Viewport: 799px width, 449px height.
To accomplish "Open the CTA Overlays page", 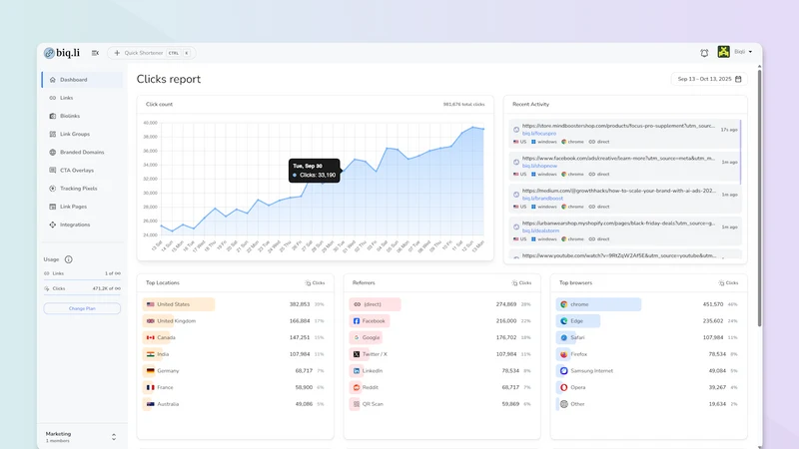I will [x=82, y=170].
